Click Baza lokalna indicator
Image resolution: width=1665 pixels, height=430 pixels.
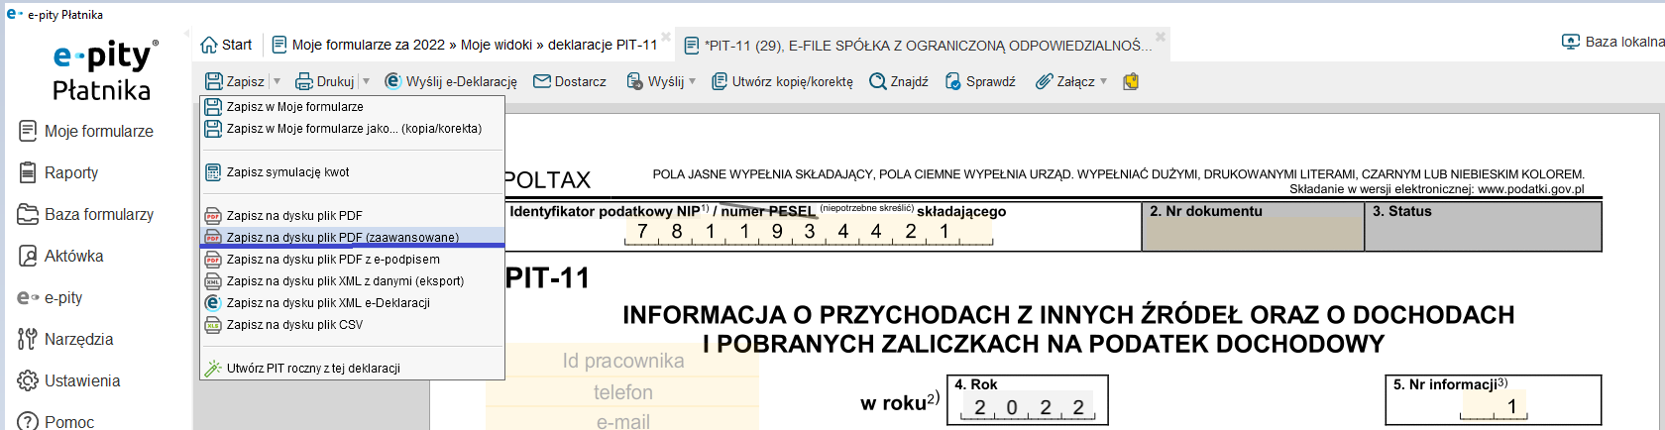pyautogui.click(x=1612, y=42)
